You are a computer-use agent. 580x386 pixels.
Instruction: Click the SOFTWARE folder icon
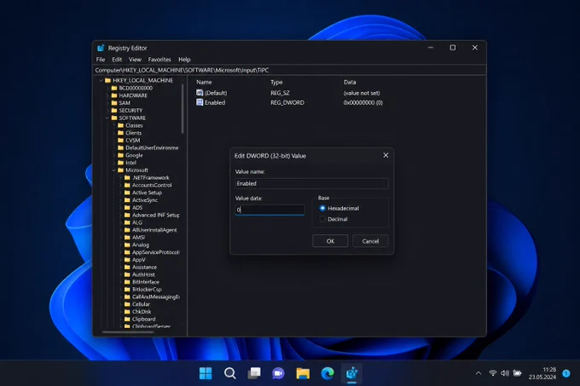(114, 118)
